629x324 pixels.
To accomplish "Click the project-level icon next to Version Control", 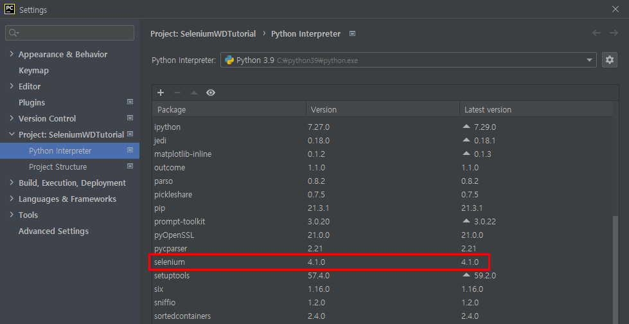I will (130, 118).
